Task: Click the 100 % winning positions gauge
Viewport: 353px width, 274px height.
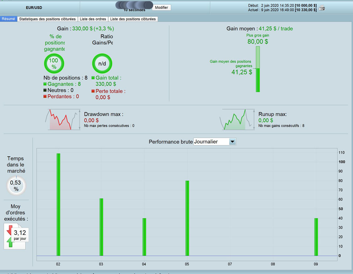Action: pos(54,64)
